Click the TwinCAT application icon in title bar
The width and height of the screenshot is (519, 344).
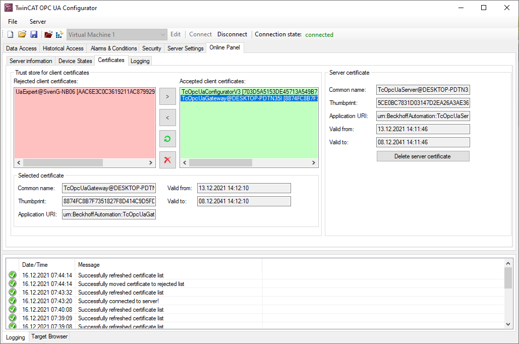[8, 8]
